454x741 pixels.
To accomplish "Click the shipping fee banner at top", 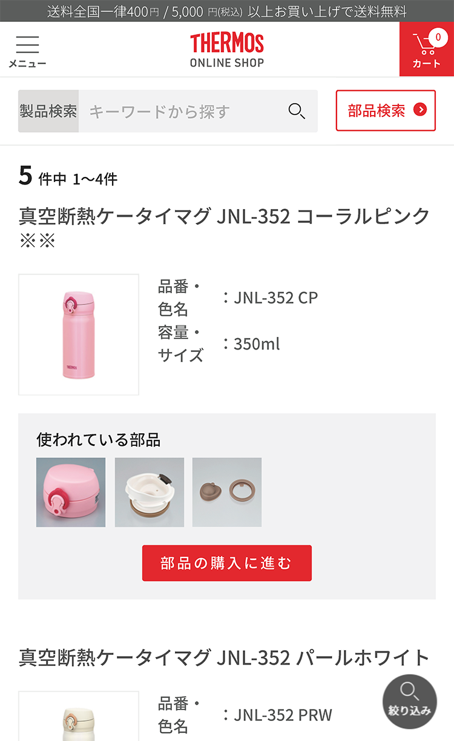I will click(227, 11).
